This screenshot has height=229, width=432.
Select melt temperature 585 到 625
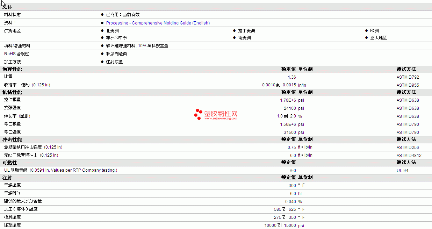pos(285,209)
